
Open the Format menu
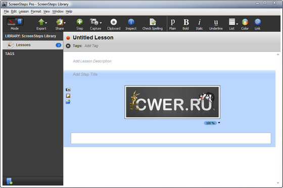pos(36,12)
